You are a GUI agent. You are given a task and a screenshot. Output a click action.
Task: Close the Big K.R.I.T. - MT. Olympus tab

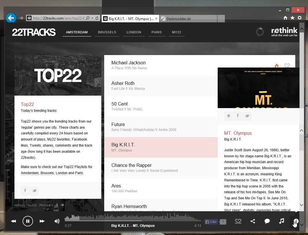pyautogui.click(x=156, y=19)
